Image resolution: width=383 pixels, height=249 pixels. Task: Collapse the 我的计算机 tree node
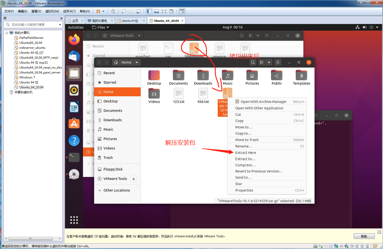tap(7, 33)
